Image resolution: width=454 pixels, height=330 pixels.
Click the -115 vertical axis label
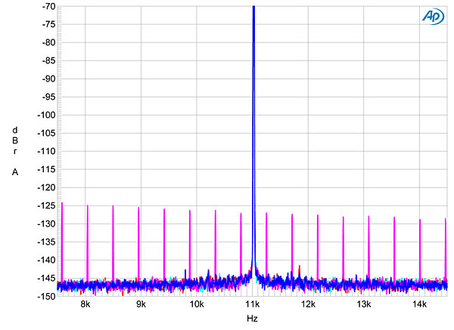pyautogui.click(x=46, y=170)
